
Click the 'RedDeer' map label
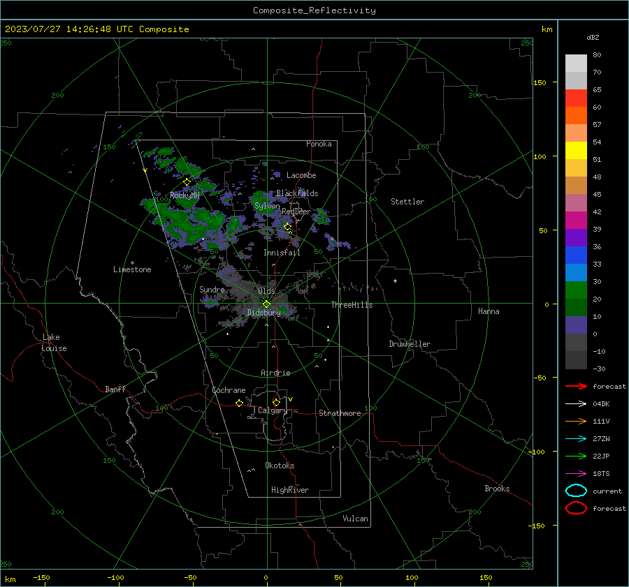coord(296,211)
